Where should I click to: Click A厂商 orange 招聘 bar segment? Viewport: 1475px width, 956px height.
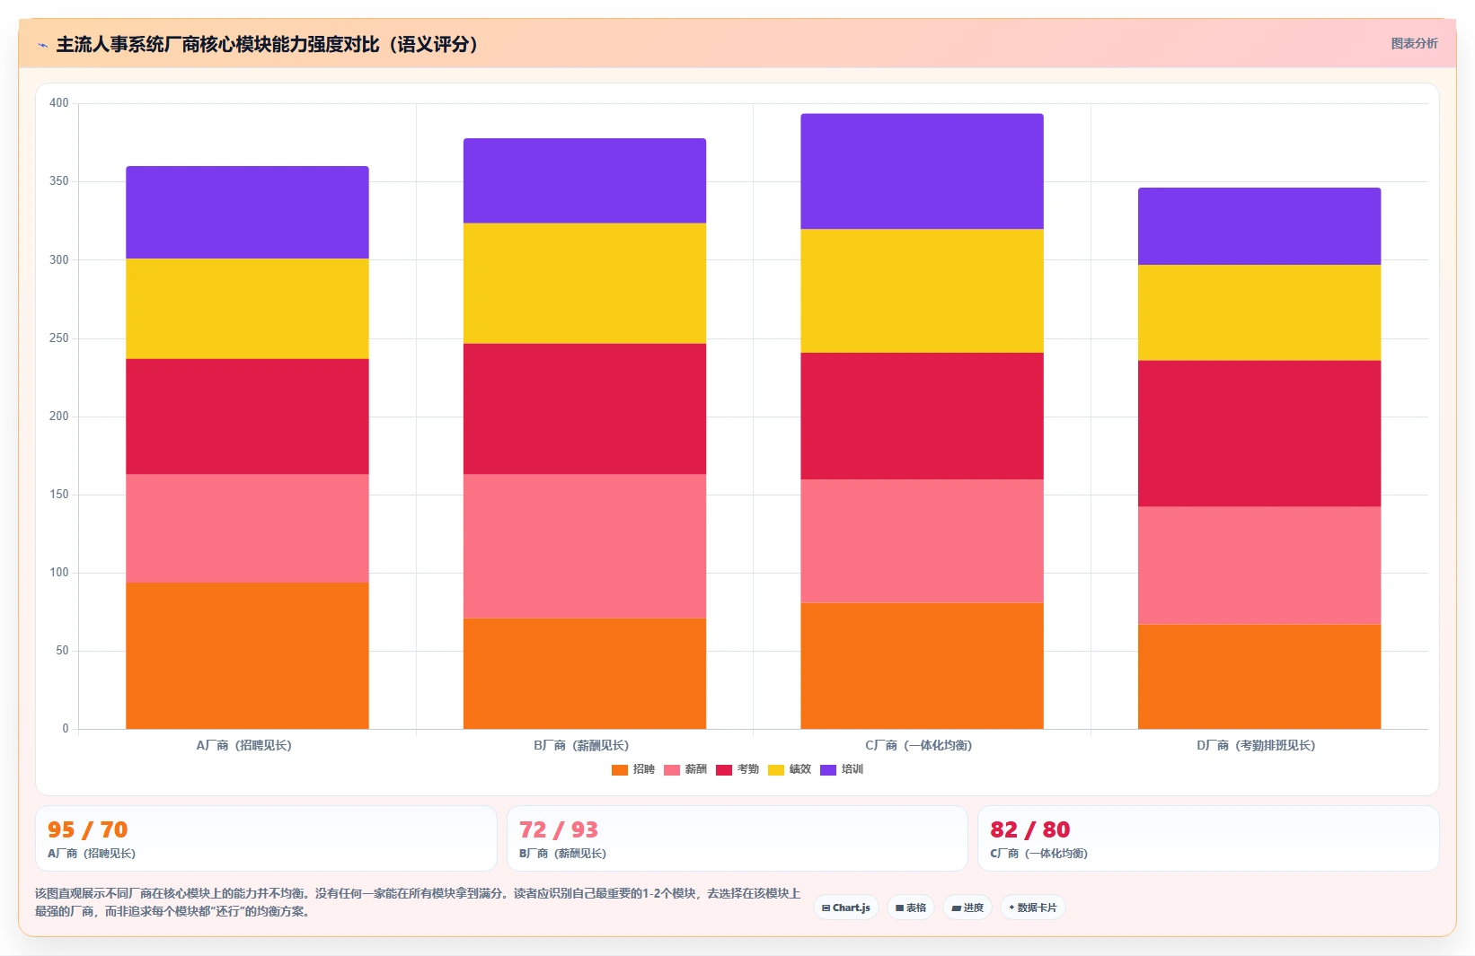247,655
